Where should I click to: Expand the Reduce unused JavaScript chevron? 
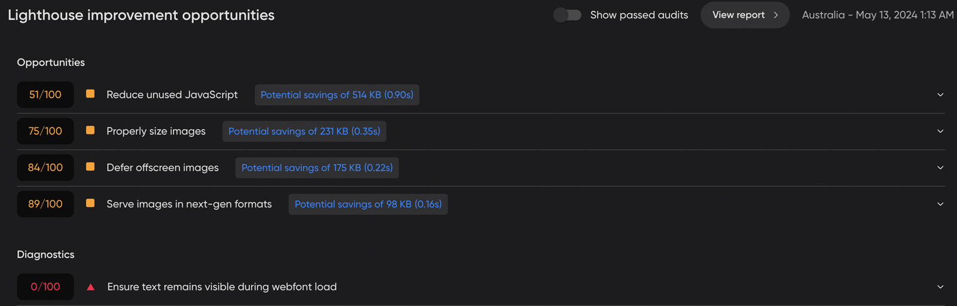pos(940,95)
